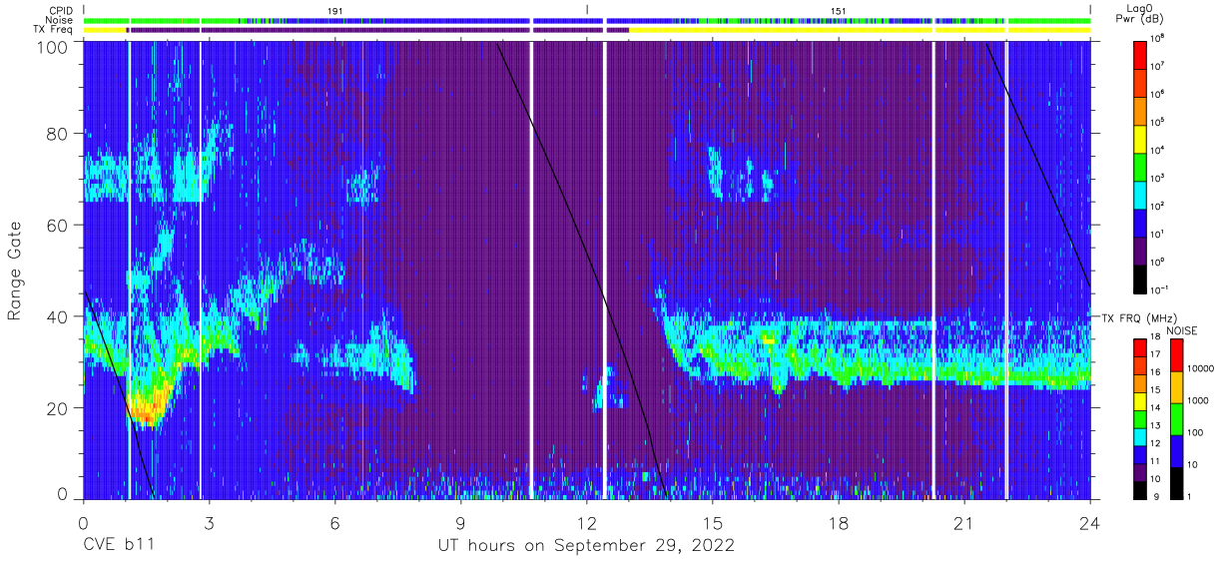This screenshot has height=566, width=1226.
Task: Click the "Range Gate" y-axis label
Action: click(x=15, y=272)
